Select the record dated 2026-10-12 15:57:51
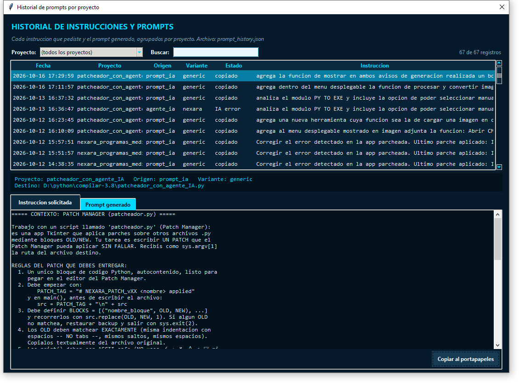The image size is (519, 383). click(253, 142)
